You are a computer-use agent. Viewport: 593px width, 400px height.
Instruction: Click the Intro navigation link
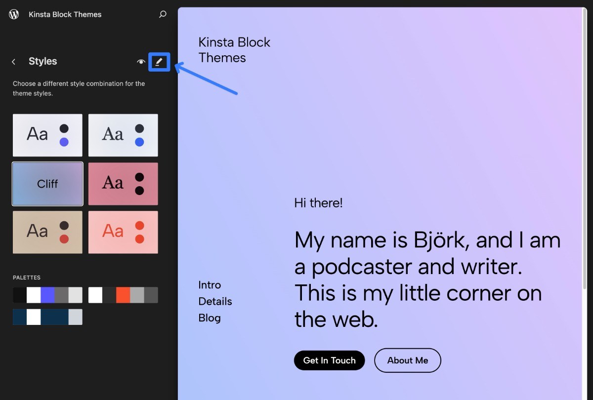[209, 285]
